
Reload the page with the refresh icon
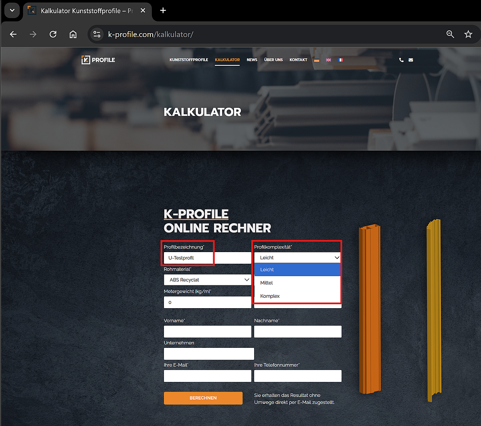pos(53,34)
